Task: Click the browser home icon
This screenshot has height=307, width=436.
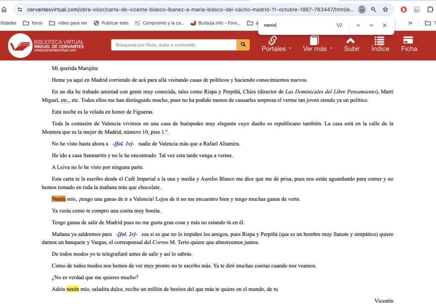Action: [x=4, y=9]
